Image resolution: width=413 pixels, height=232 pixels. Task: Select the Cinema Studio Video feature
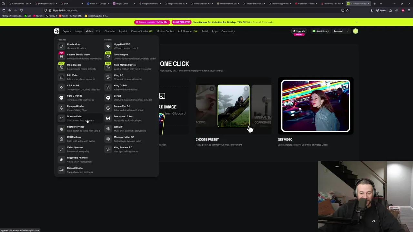[x=79, y=56]
